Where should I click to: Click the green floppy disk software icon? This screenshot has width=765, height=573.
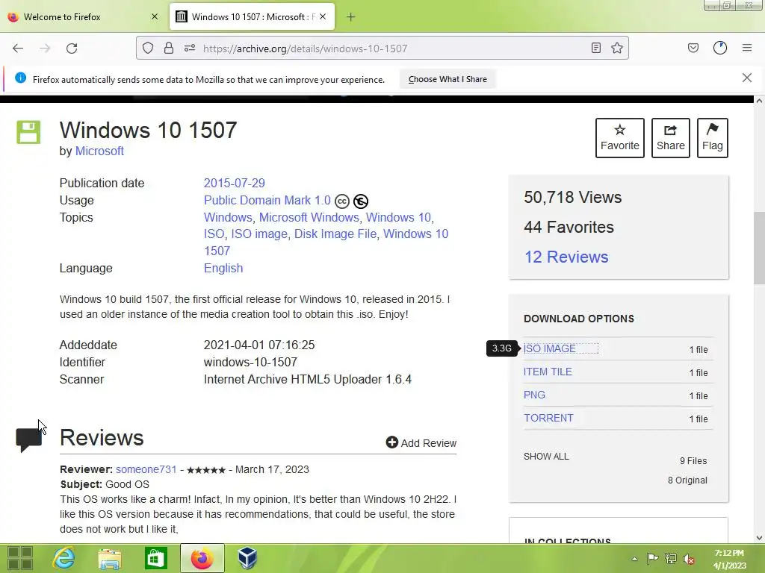coord(29,132)
